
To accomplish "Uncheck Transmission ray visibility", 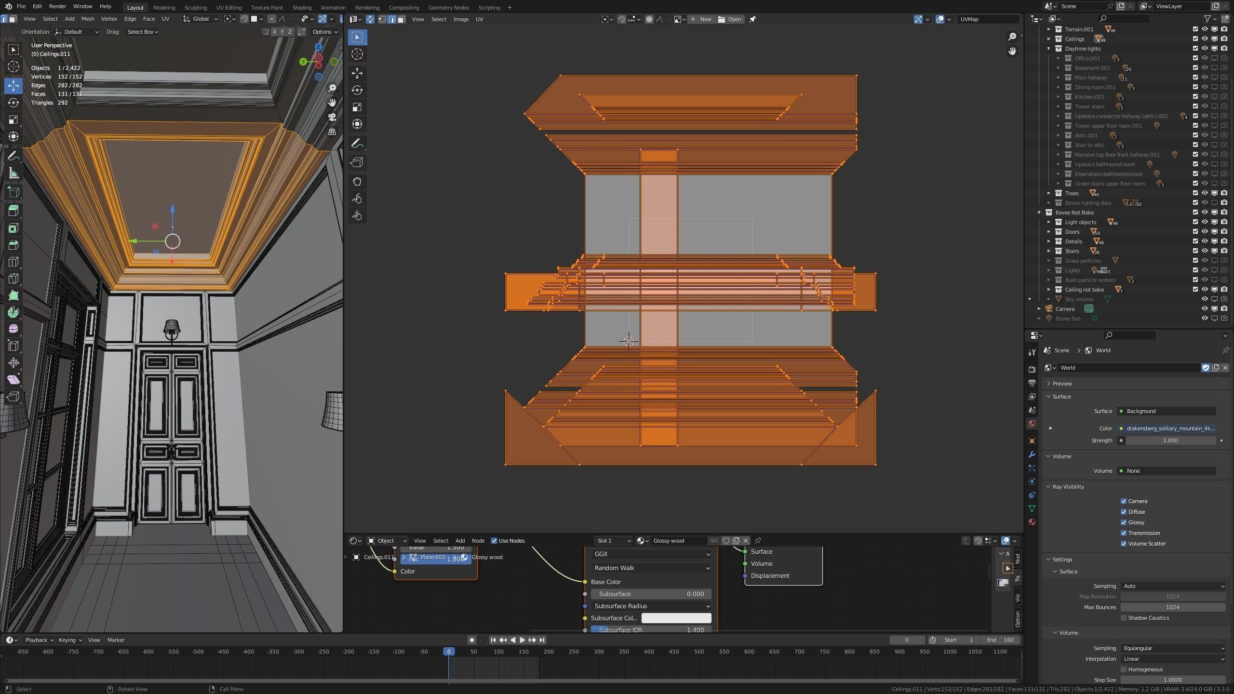I will 1124,533.
